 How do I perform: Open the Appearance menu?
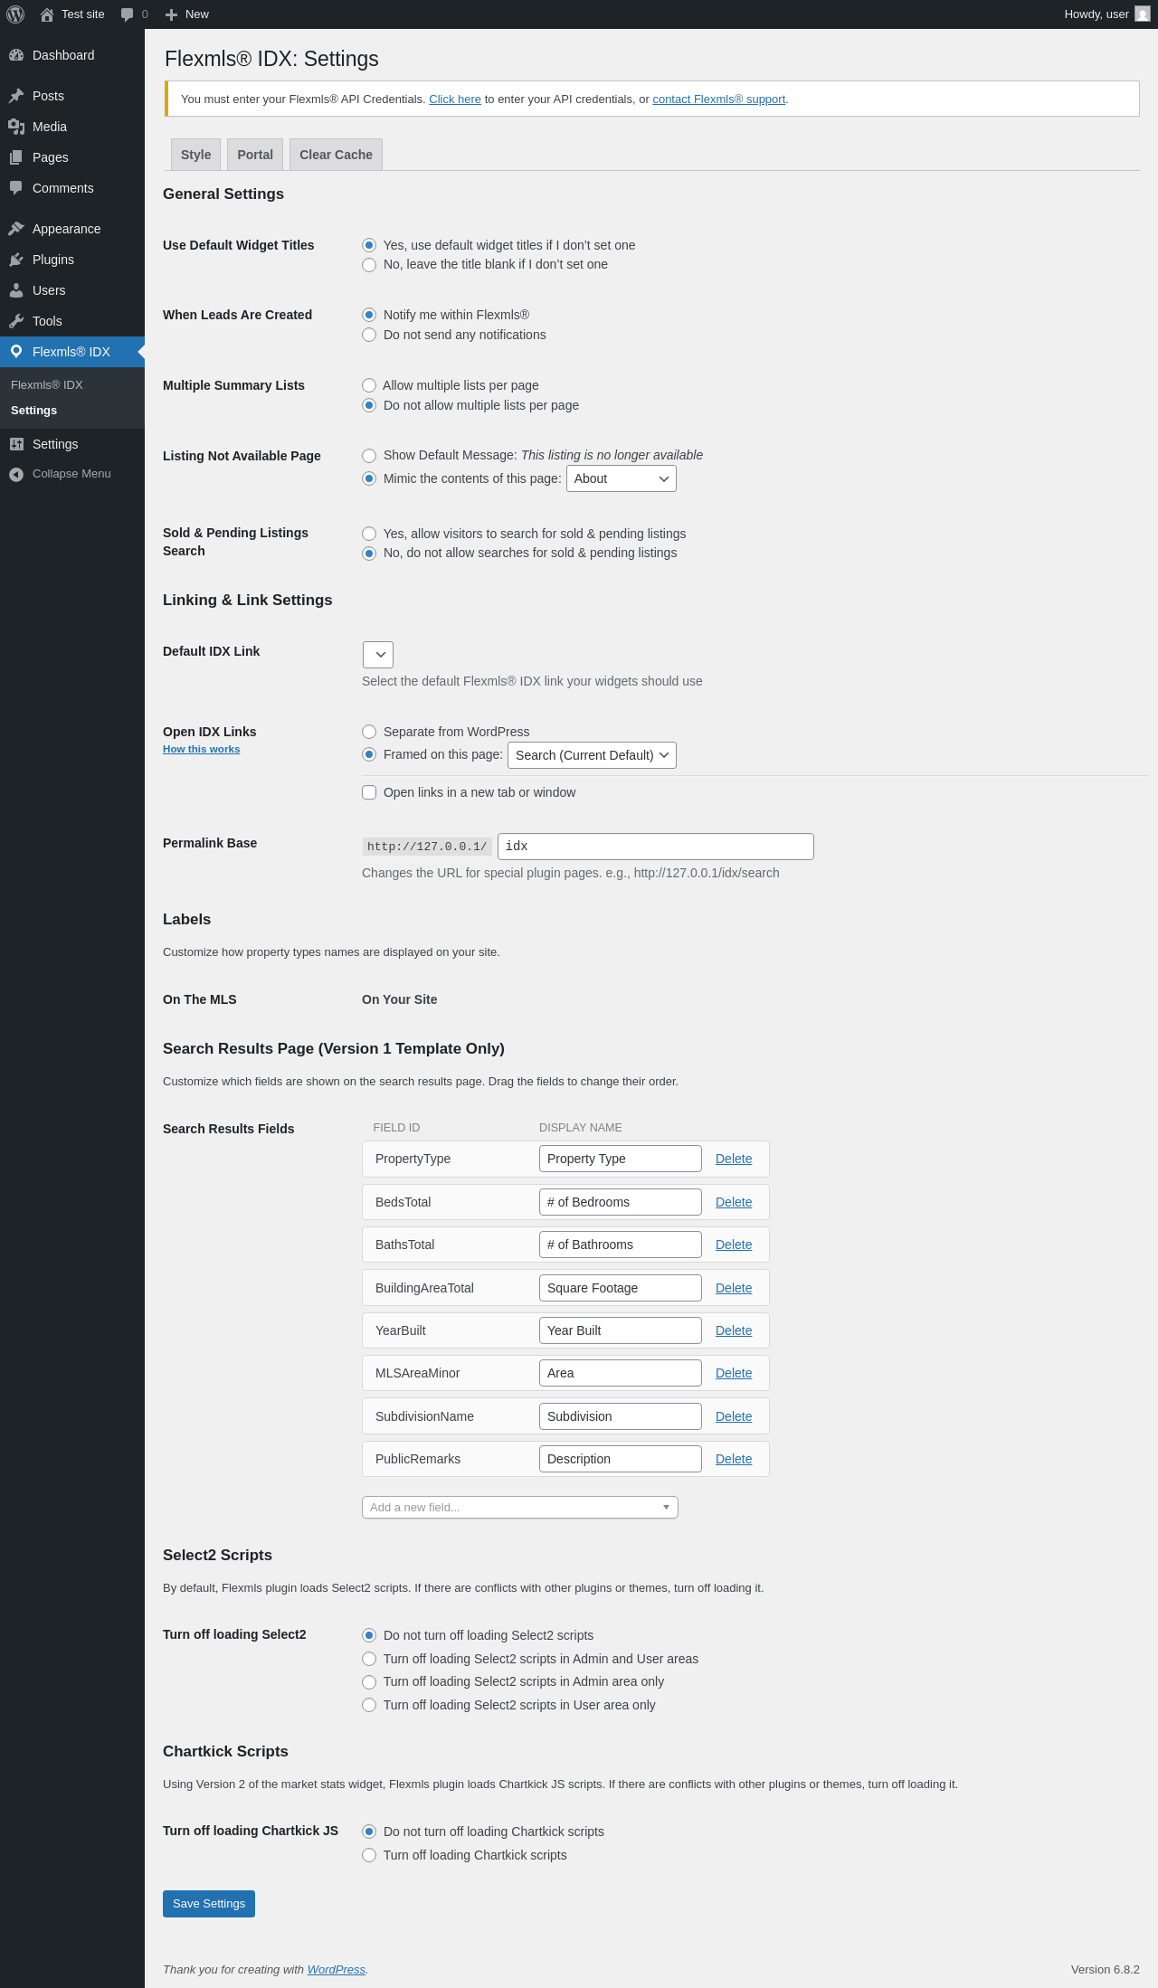coord(72,229)
